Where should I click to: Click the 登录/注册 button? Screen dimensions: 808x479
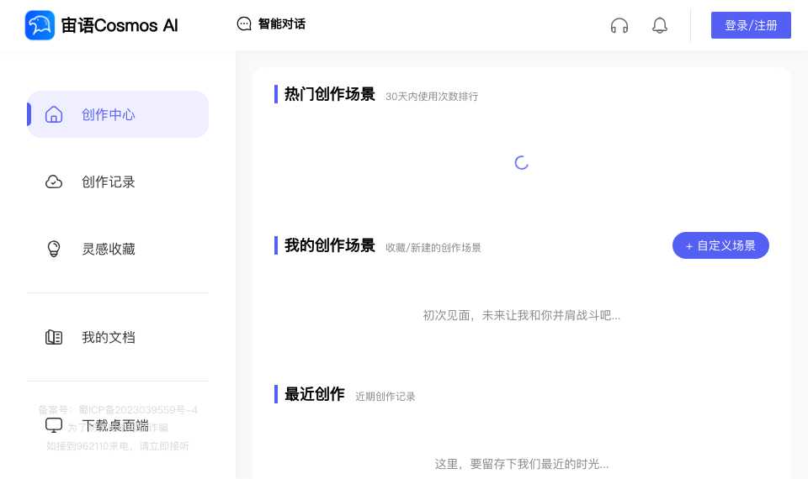click(751, 25)
